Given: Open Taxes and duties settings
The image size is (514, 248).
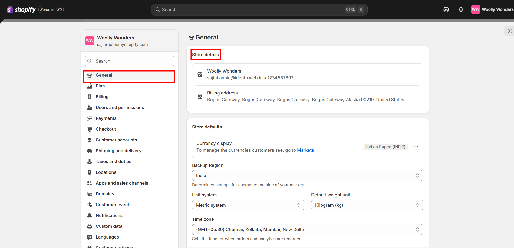Looking at the screenshot, I should 129,162.
